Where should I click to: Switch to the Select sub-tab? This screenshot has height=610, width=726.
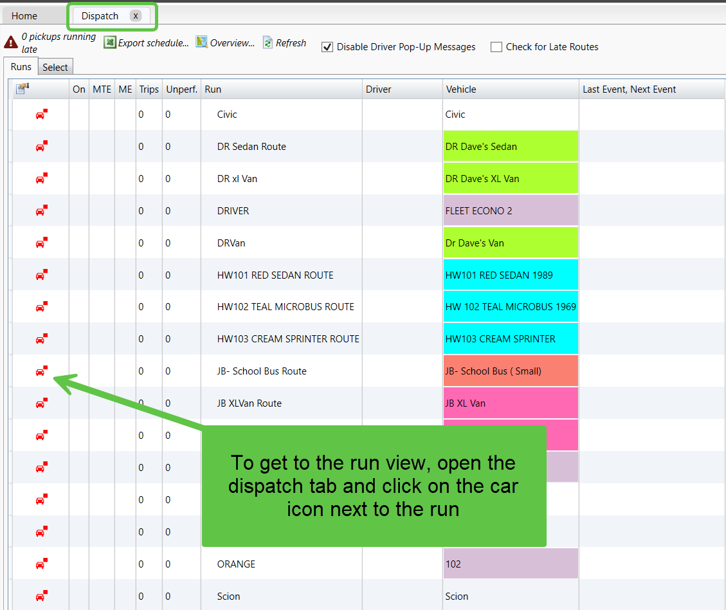pyautogui.click(x=55, y=68)
